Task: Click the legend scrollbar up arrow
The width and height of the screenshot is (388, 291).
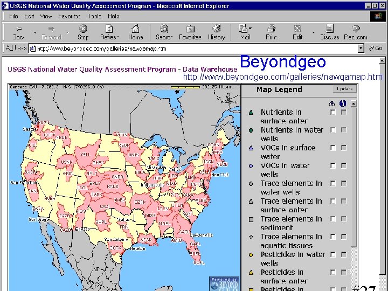Action: (354, 103)
